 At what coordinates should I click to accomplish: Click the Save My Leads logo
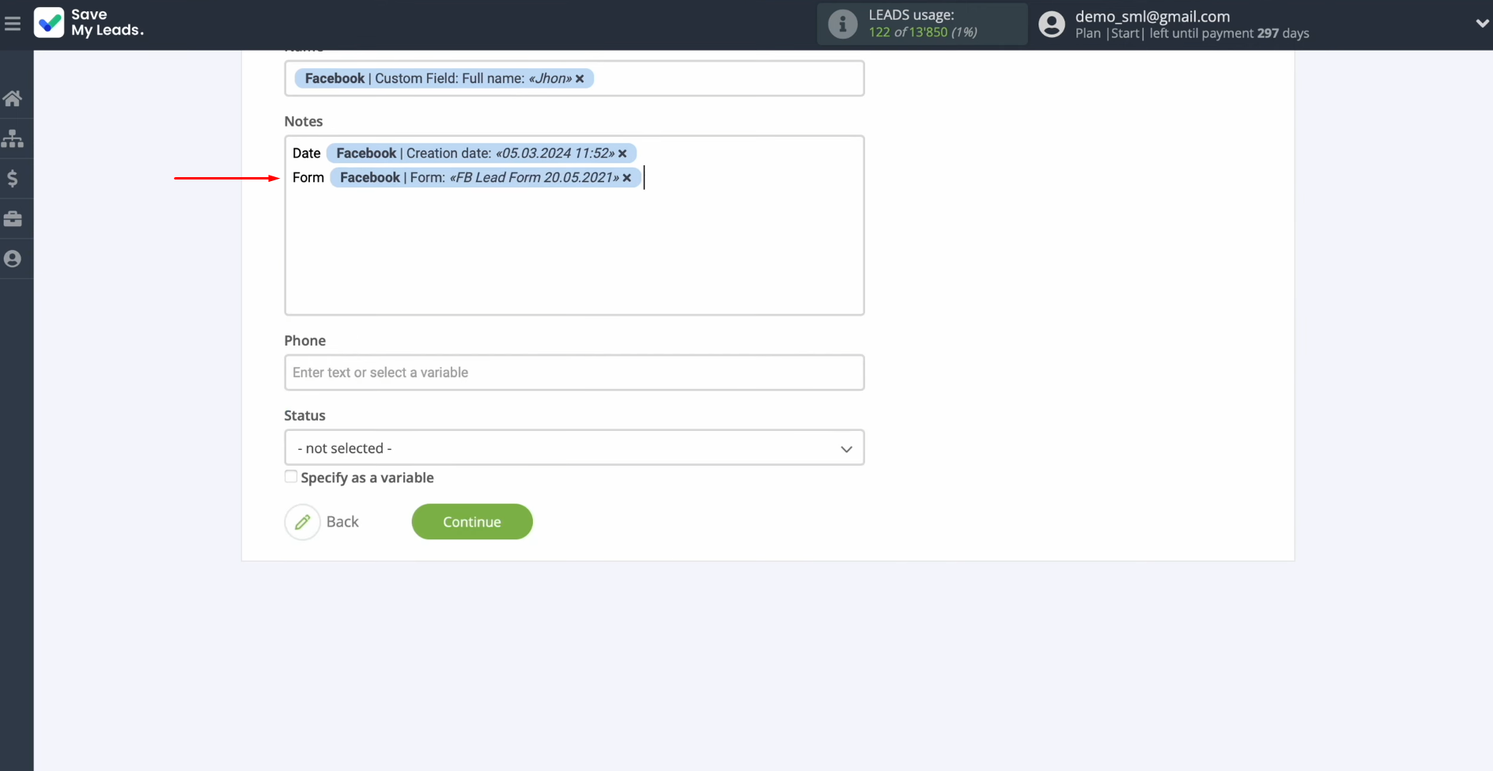point(89,23)
